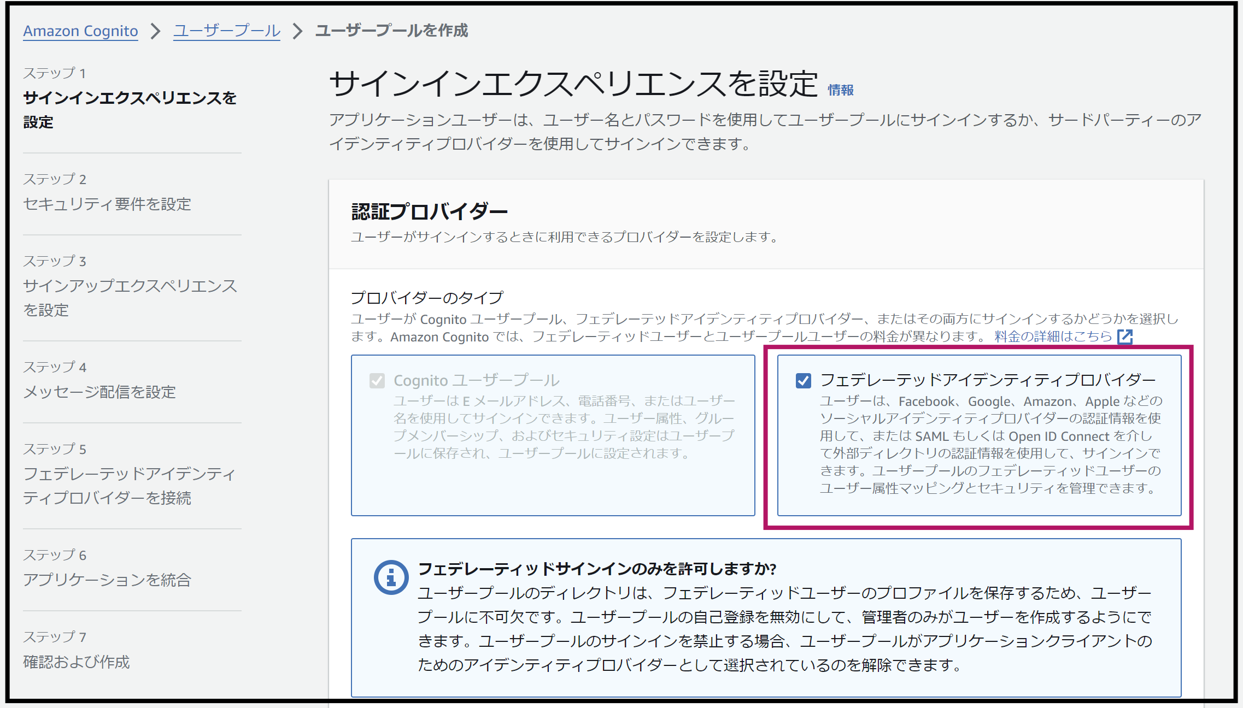This screenshot has height=708, width=1243.
Task: Select ステップ 6 アプリケーションを統合 in sidebar
Action: click(x=107, y=568)
